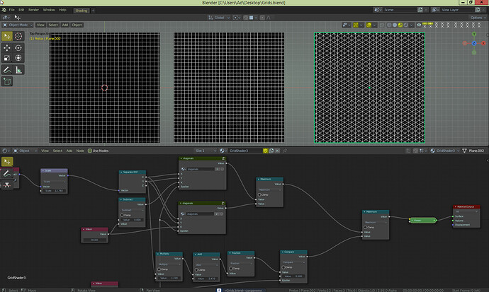Image resolution: width=489 pixels, height=292 pixels.
Task: Click the Blender logo menu icon
Action: [x=4, y=10]
